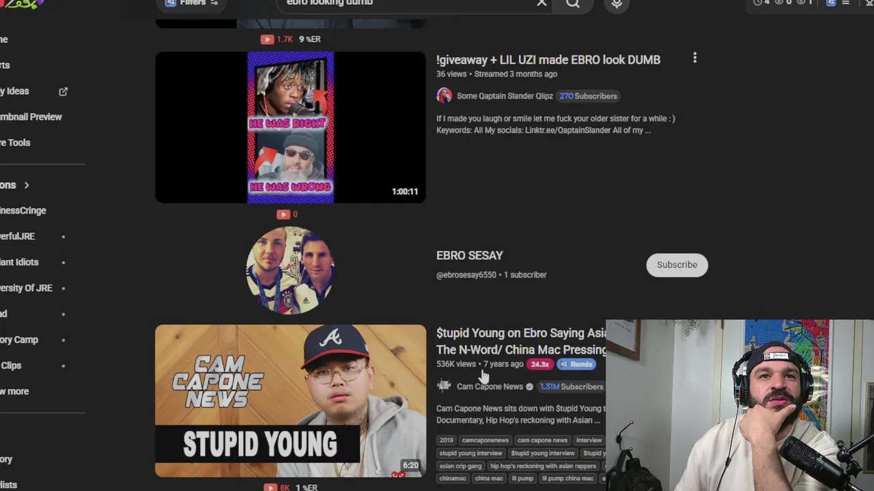Play the Stupid Young Cam Capone News thumbnail
This screenshot has width=874, height=491.
click(290, 401)
